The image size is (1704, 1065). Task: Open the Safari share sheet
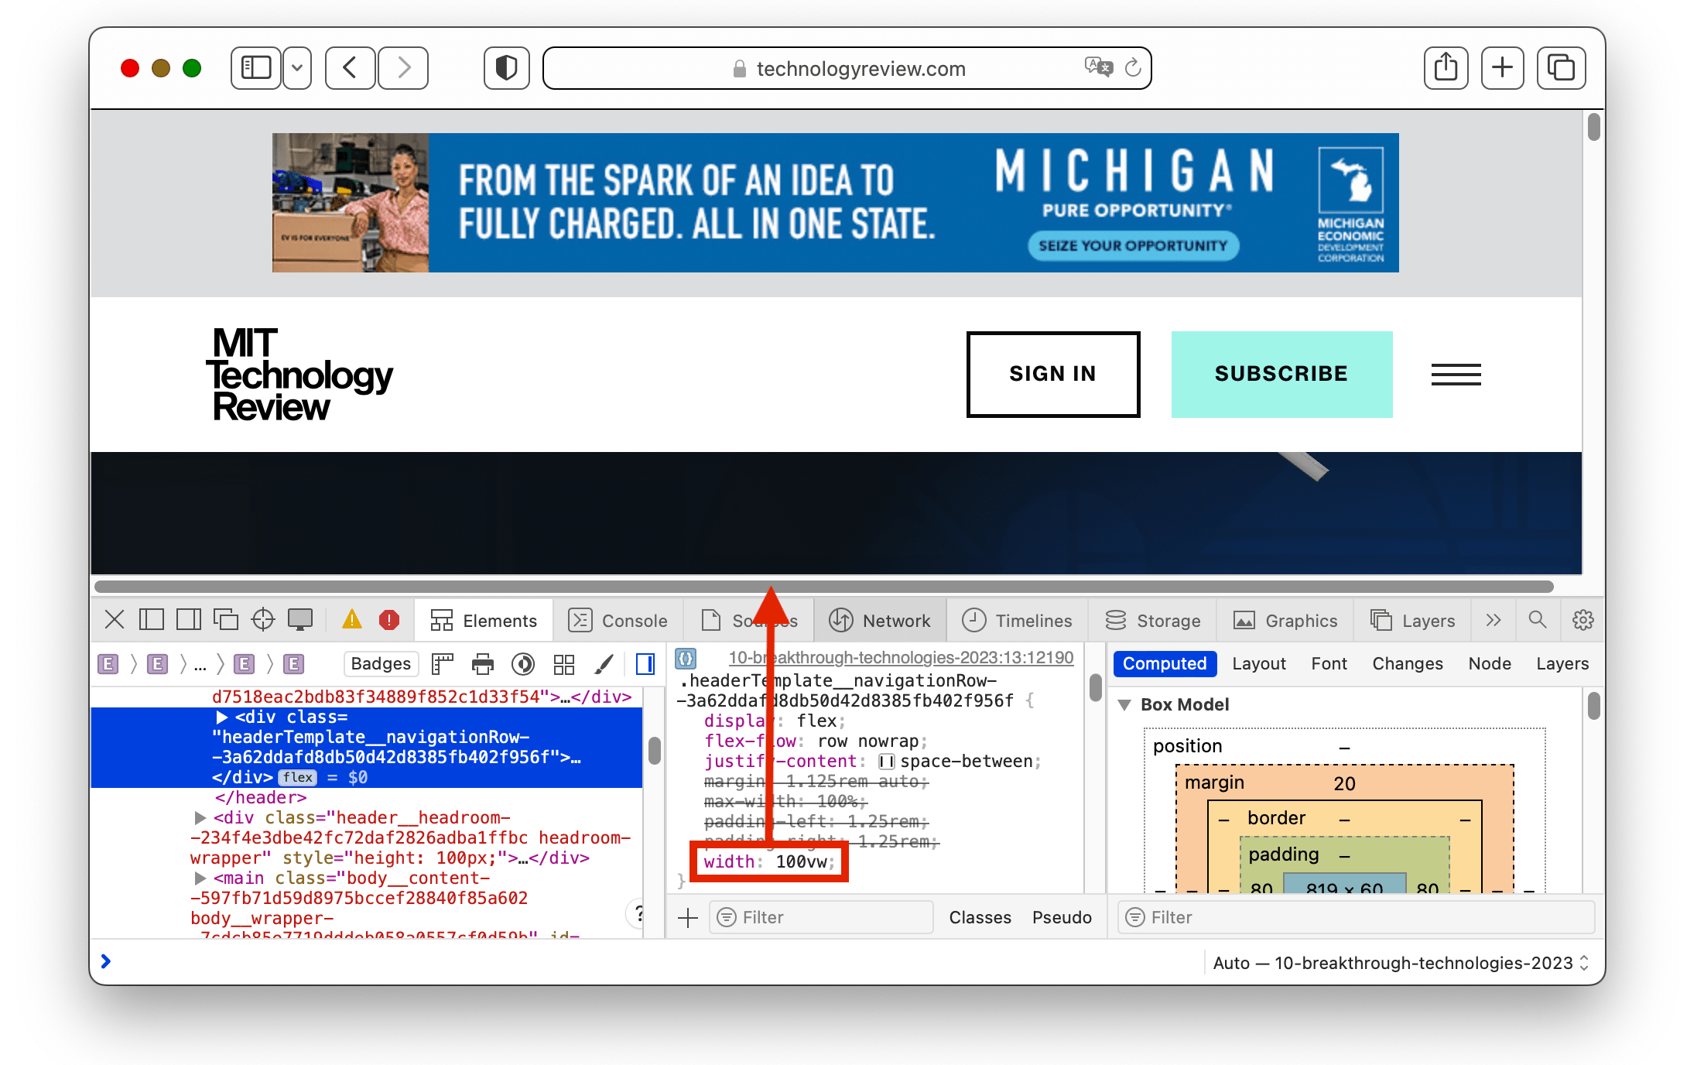(1446, 67)
